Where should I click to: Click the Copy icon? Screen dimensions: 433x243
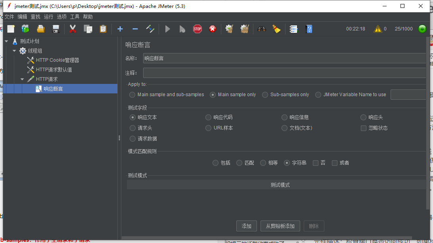tap(88, 29)
